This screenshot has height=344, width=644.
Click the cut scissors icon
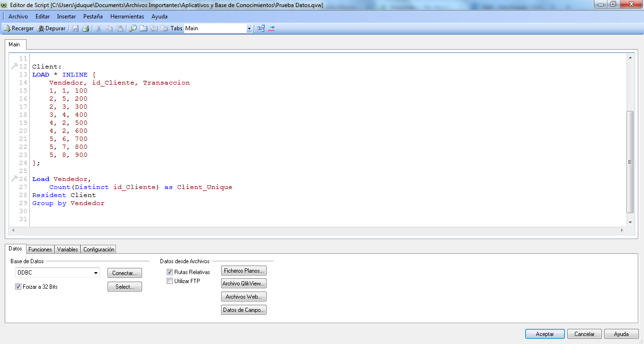[99, 28]
